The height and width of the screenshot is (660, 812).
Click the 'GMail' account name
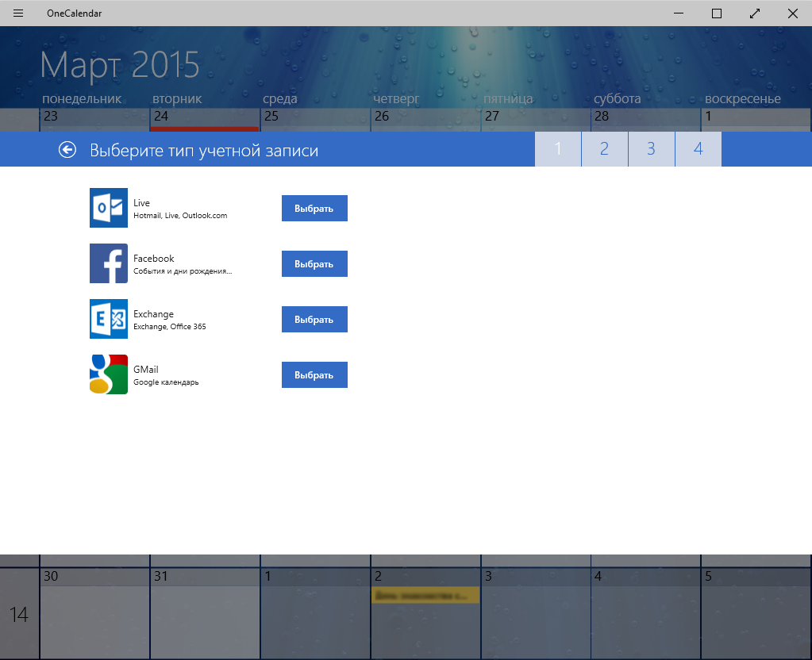pyautogui.click(x=146, y=369)
